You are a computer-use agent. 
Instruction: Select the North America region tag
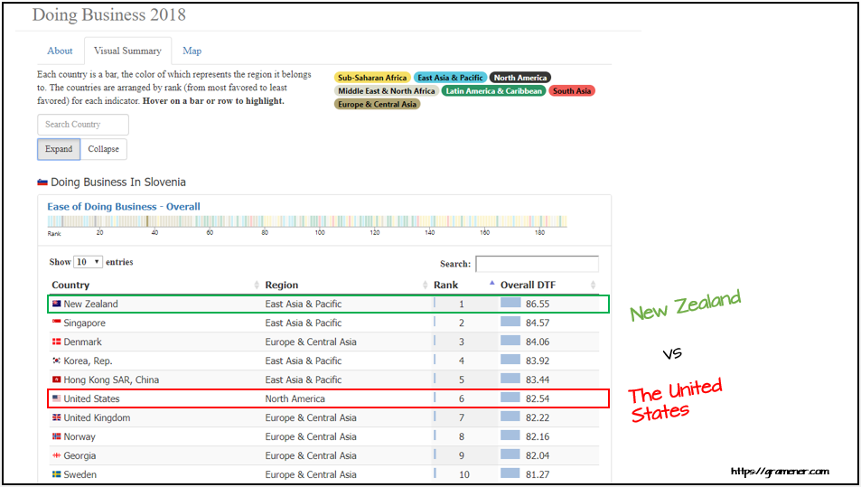pos(520,78)
